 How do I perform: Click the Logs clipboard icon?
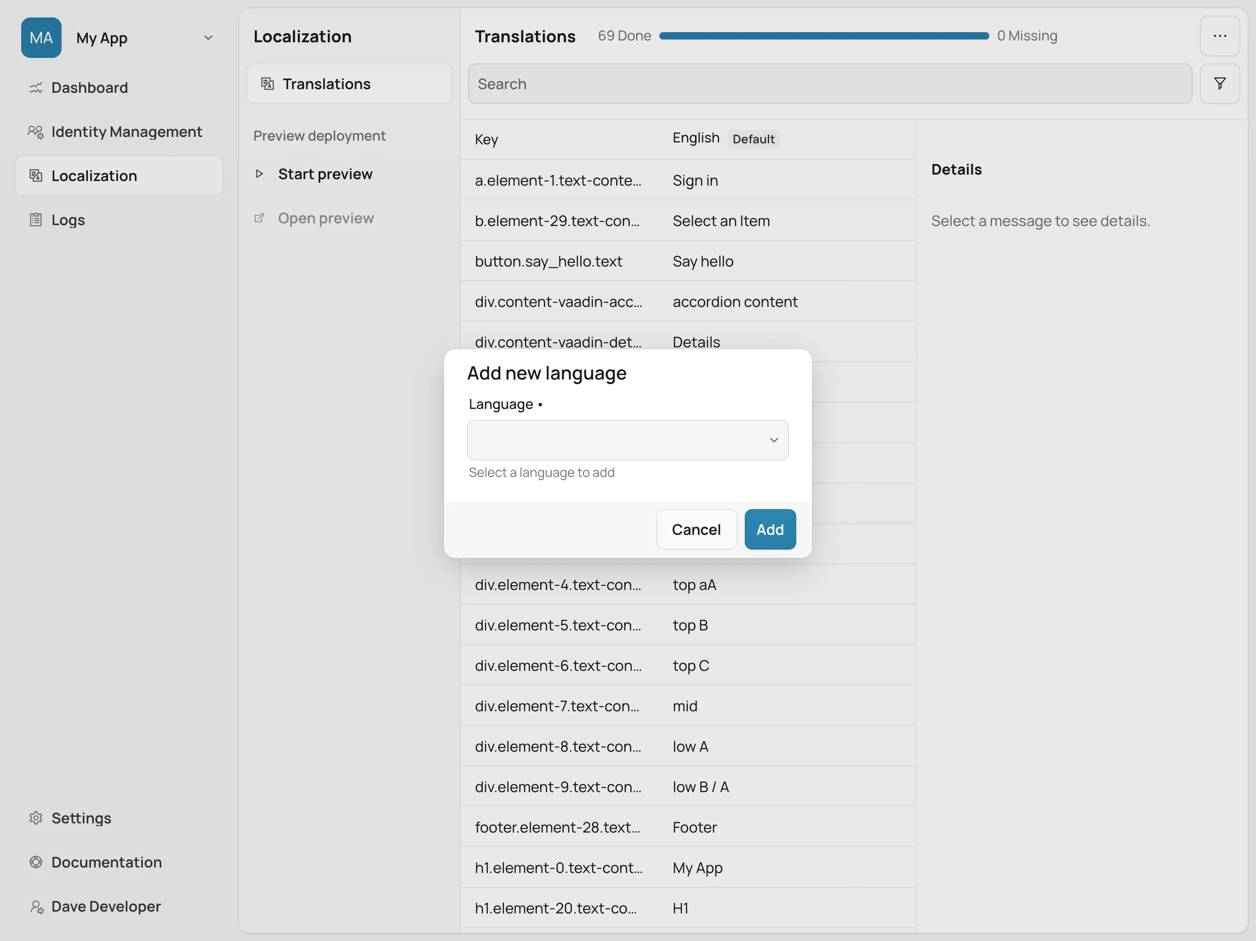click(36, 220)
